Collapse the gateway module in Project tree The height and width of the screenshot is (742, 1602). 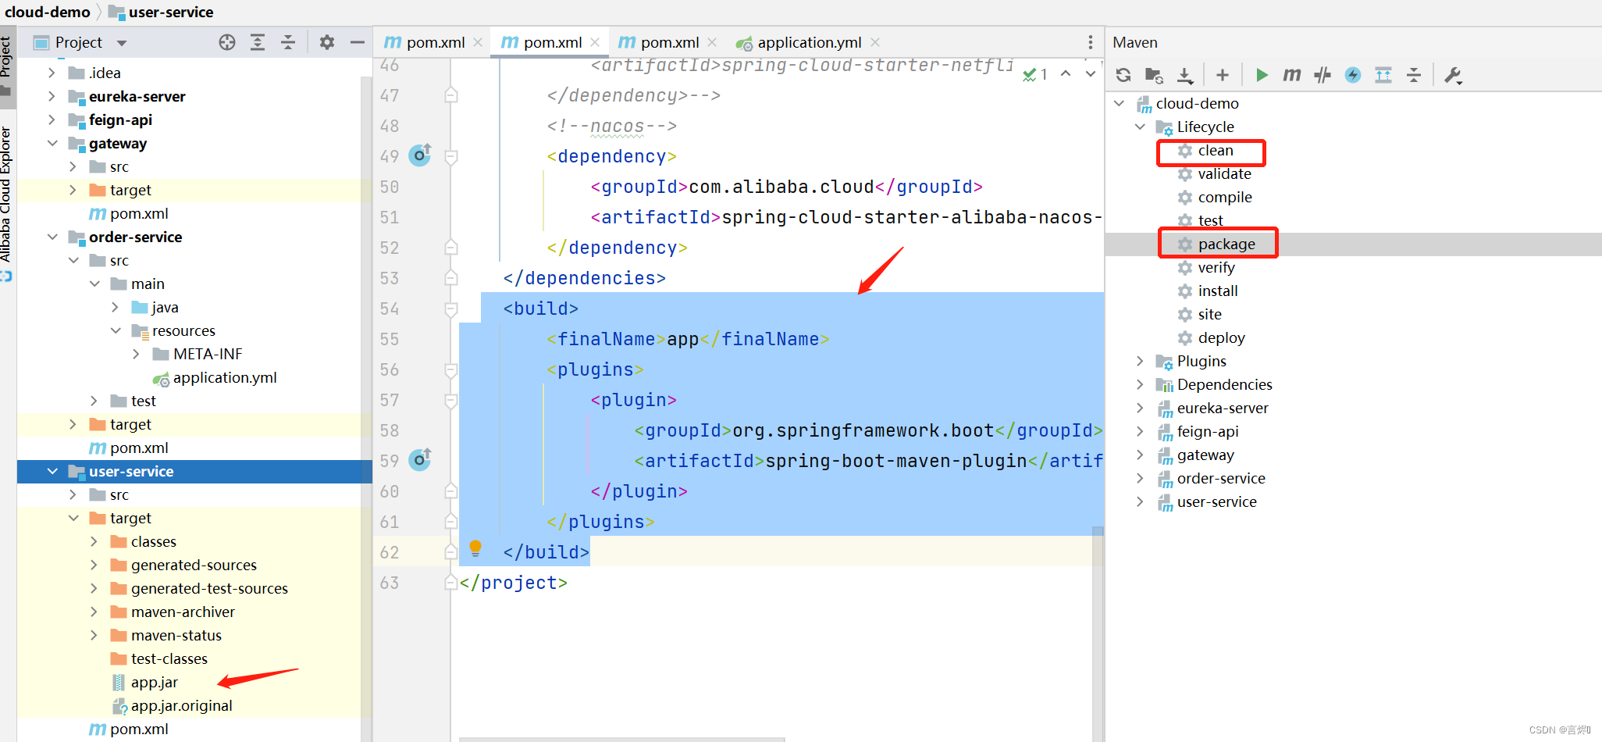pyautogui.click(x=52, y=143)
